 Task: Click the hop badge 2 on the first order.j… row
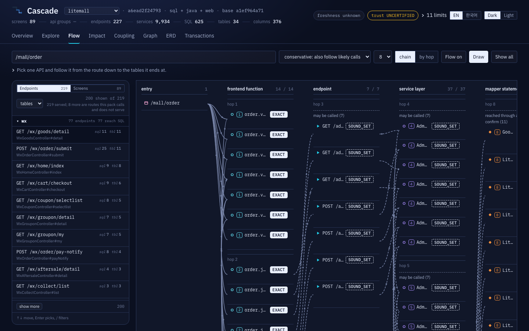pyautogui.click(x=240, y=270)
